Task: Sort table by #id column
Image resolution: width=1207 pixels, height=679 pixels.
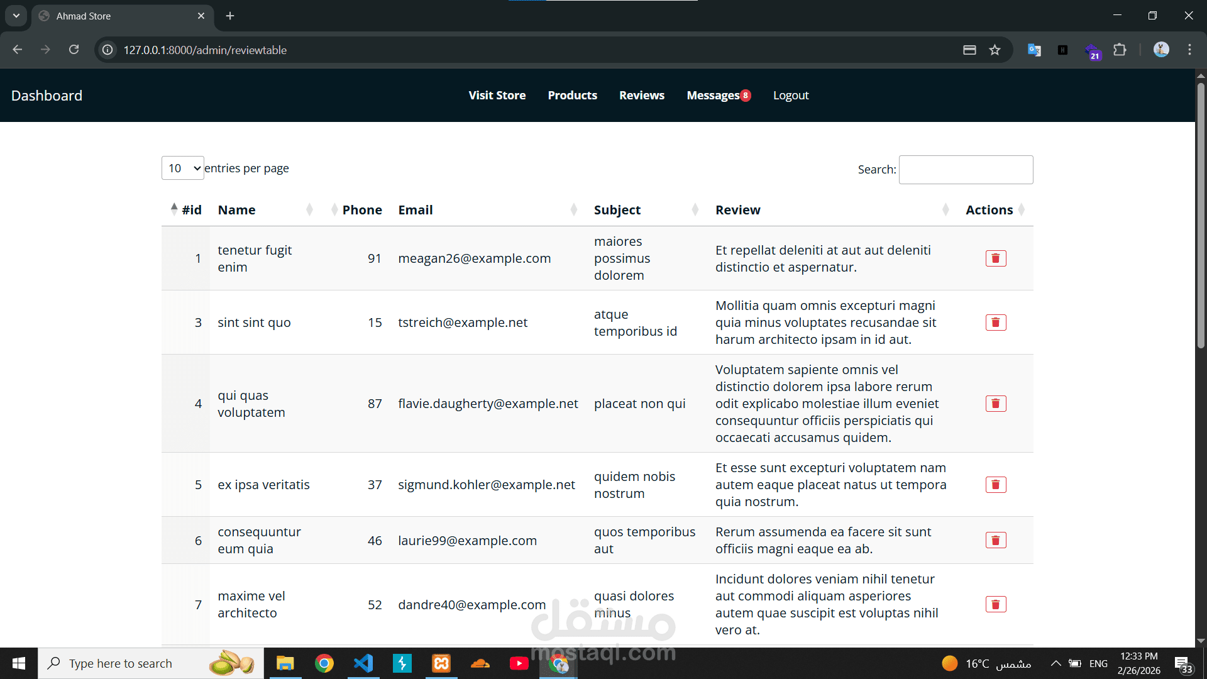Action: coord(191,210)
